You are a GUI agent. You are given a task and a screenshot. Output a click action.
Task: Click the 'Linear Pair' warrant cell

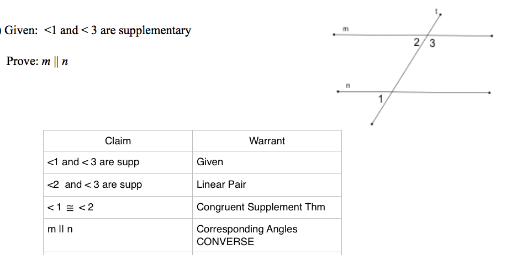pyautogui.click(x=221, y=185)
